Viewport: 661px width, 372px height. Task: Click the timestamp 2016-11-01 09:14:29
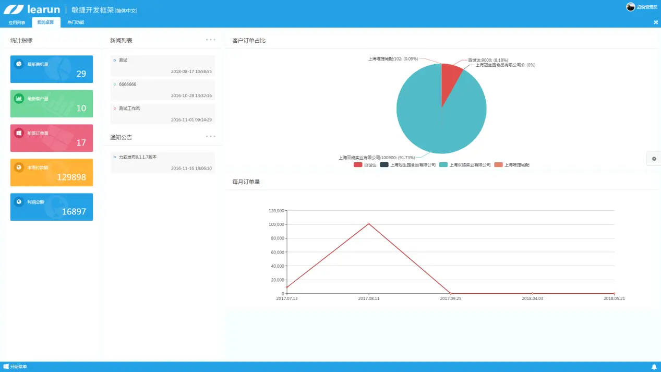pos(191,119)
